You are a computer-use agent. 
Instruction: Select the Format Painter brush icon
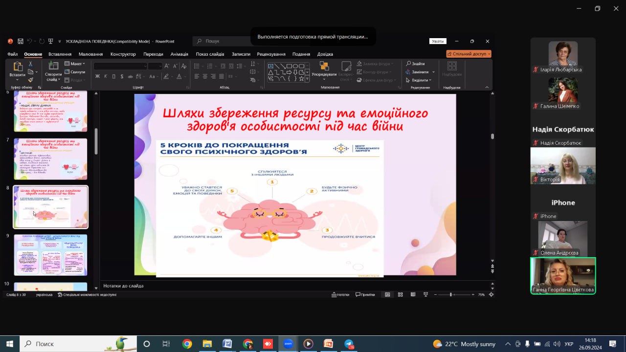[30, 80]
